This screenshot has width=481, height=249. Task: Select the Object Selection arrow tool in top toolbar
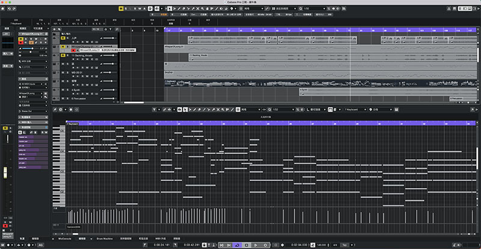point(170,8)
